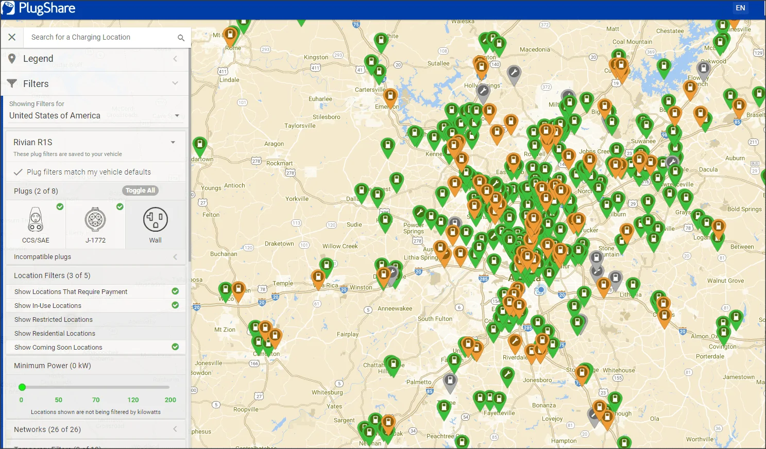This screenshot has width=766, height=449.
Task: Expand the Incompatible plugs list
Action: click(x=96, y=257)
